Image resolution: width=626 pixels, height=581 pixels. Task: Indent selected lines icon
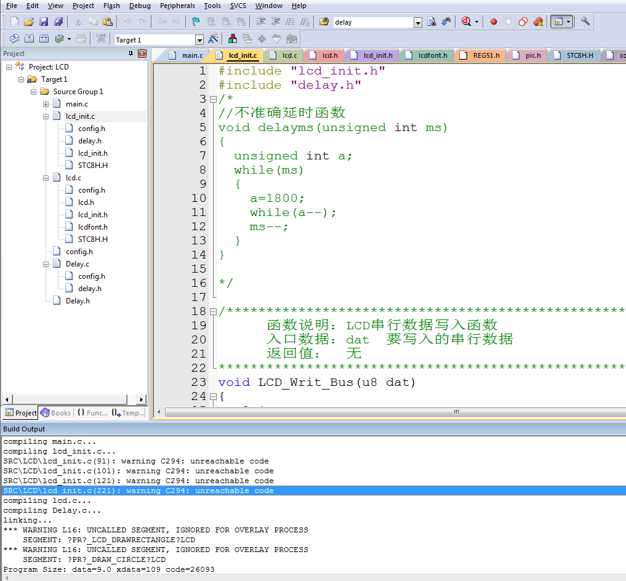(x=261, y=22)
